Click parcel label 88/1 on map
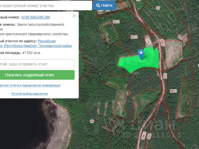The width and height of the screenshot is (199, 149). click(x=173, y=91)
